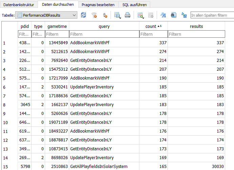Focus the 'In allen Spalten filtern' field
Viewport: 234px width, 170px height.
click(x=212, y=15)
